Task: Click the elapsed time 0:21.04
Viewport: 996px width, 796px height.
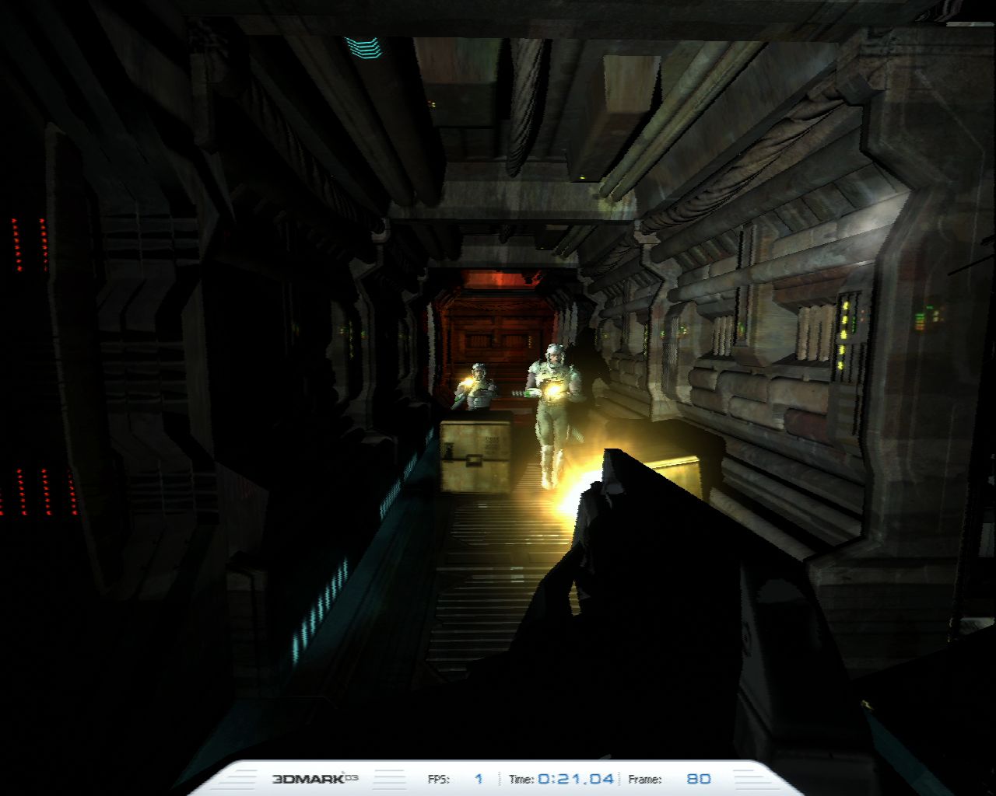Action: pyautogui.click(x=576, y=779)
